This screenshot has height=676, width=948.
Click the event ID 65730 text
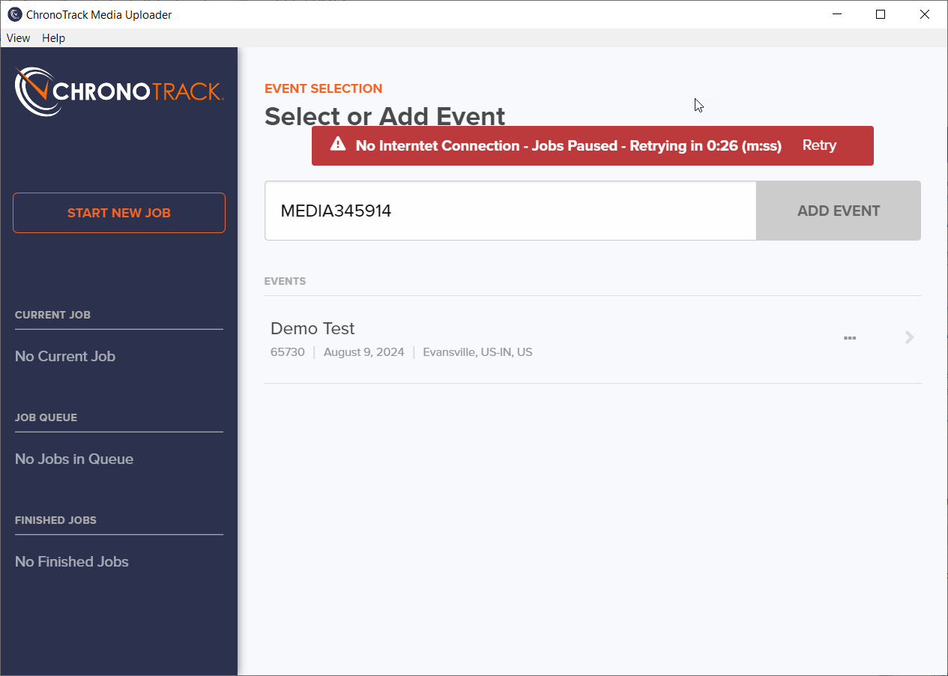click(288, 352)
